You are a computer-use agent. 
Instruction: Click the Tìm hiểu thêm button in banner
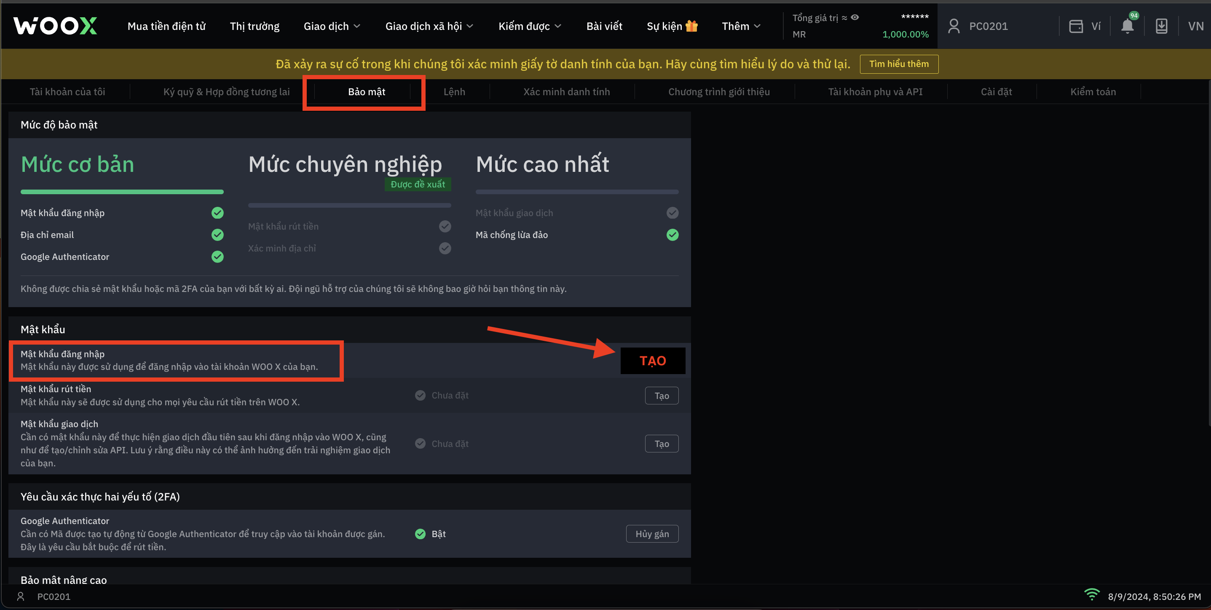[899, 64]
